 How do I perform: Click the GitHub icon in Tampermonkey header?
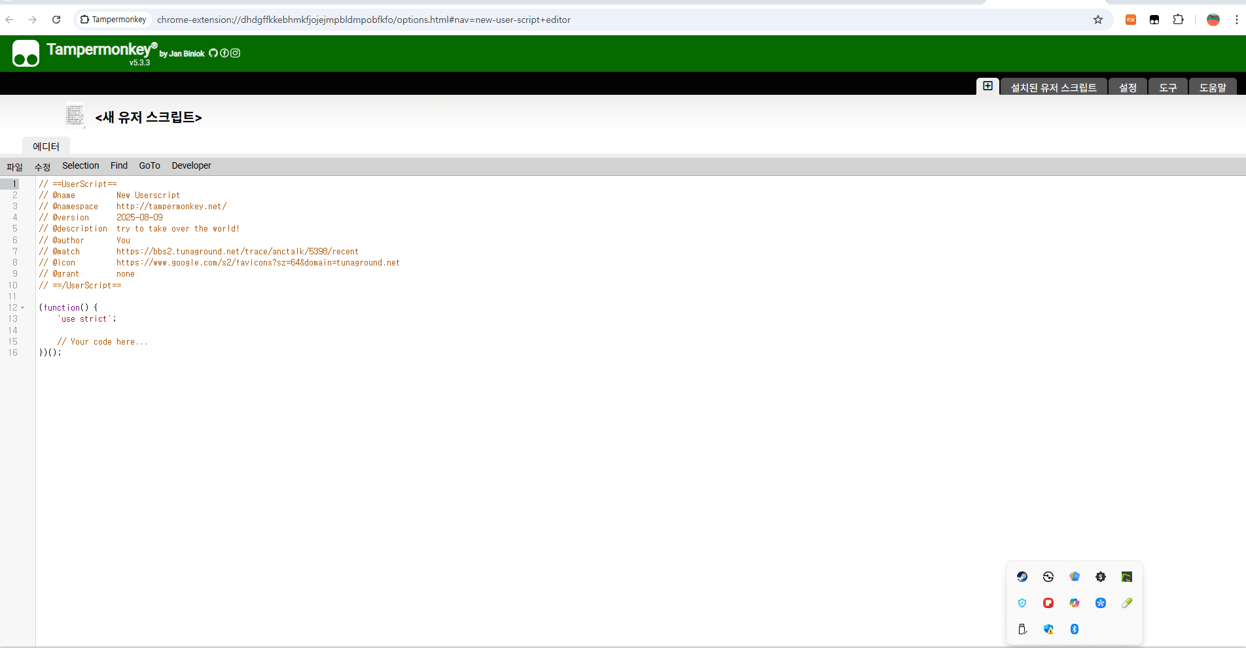tap(213, 53)
